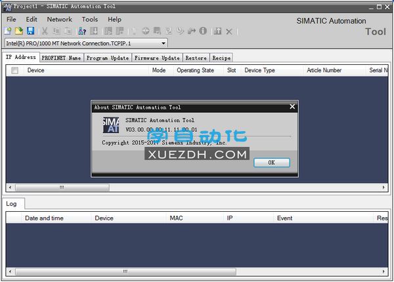Open a project via the folder icon
Viewport: 394px width, 282px height.
(x=19, y=31)
